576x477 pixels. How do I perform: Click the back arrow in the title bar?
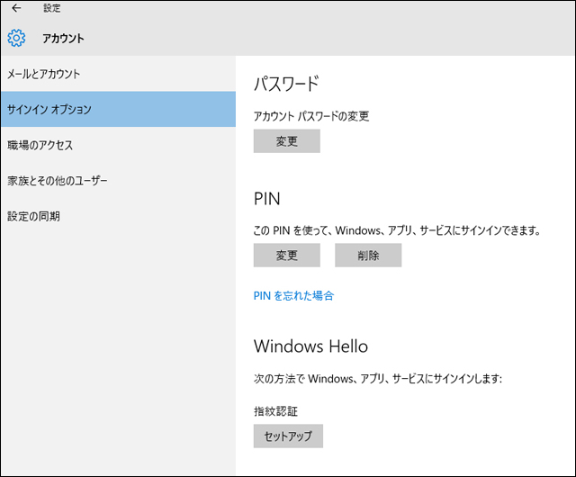16,8
